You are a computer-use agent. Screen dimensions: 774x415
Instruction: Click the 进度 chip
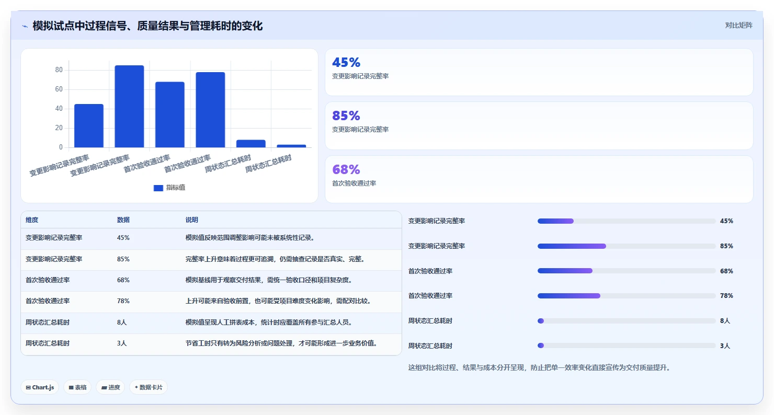[110, 387]
